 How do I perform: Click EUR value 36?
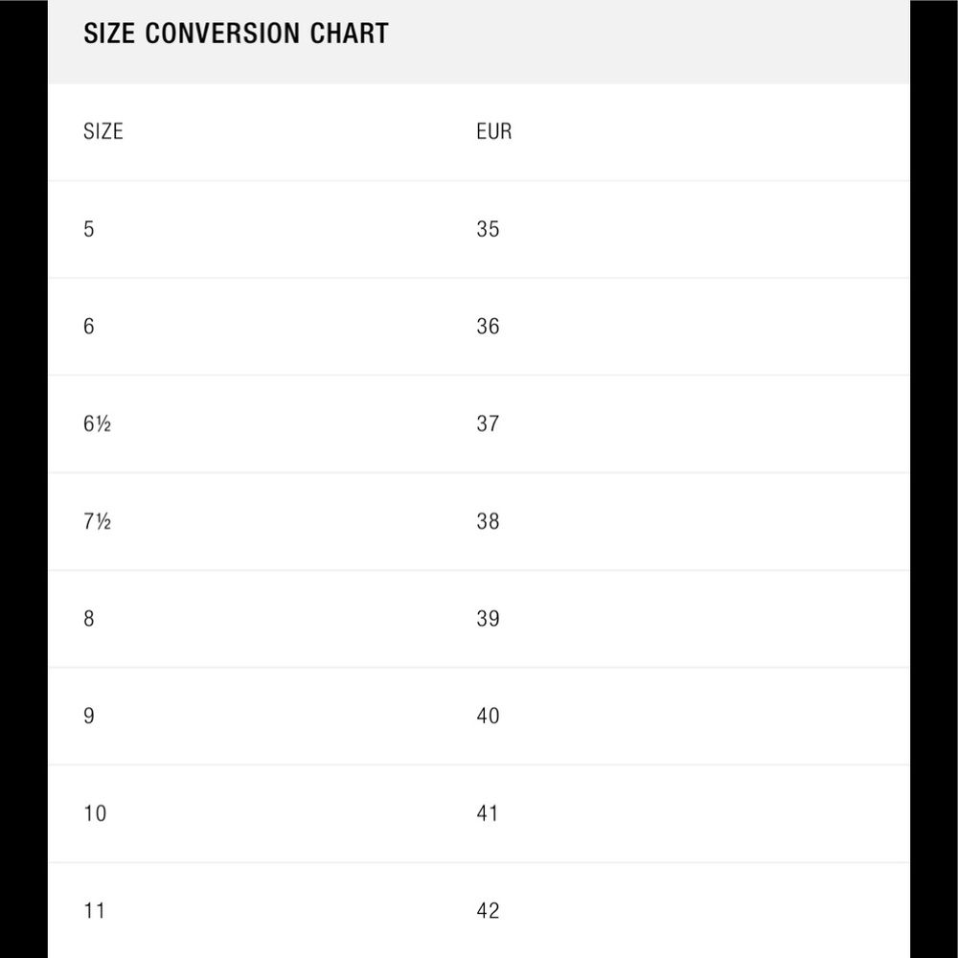click(x=488, y=327)
